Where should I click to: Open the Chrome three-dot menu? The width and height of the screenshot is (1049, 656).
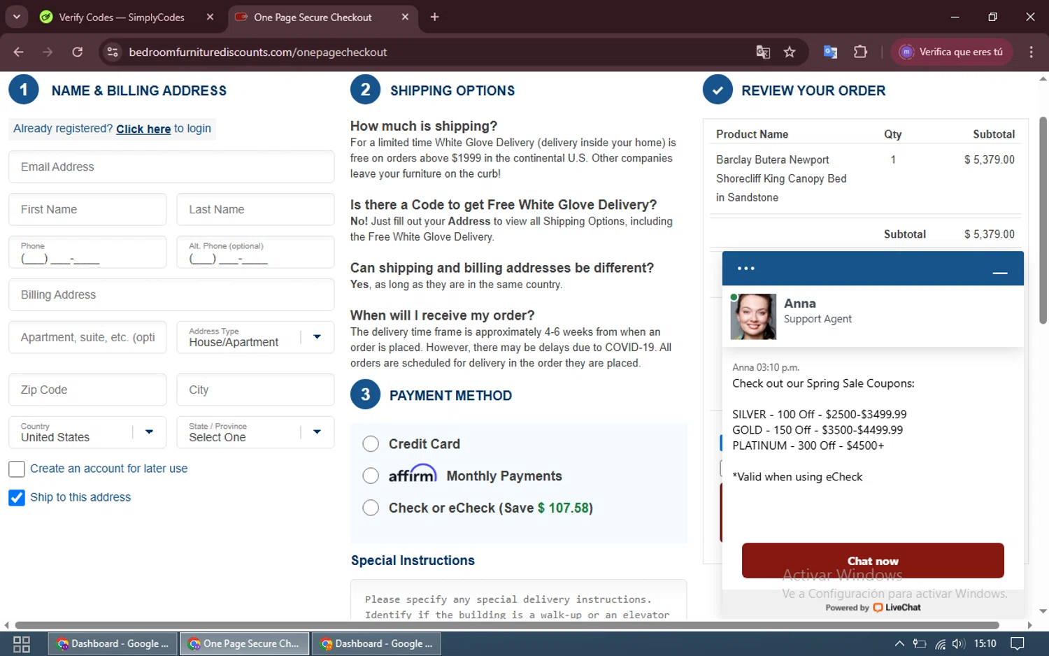point(1031,52)
